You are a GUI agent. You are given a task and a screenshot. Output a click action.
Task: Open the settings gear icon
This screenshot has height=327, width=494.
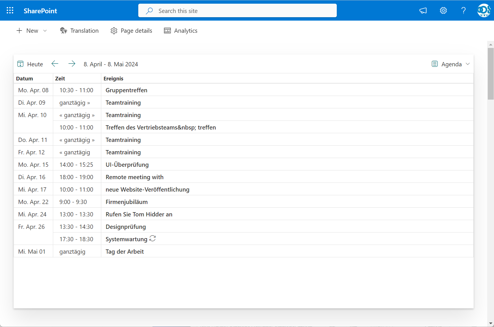tap(443, 11)
